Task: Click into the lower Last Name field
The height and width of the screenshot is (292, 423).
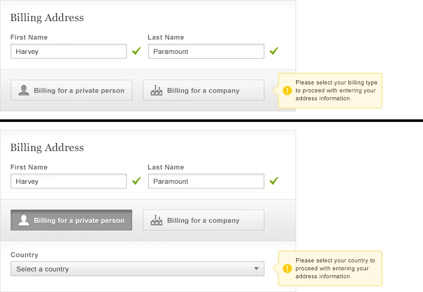Action: point(206,181)
